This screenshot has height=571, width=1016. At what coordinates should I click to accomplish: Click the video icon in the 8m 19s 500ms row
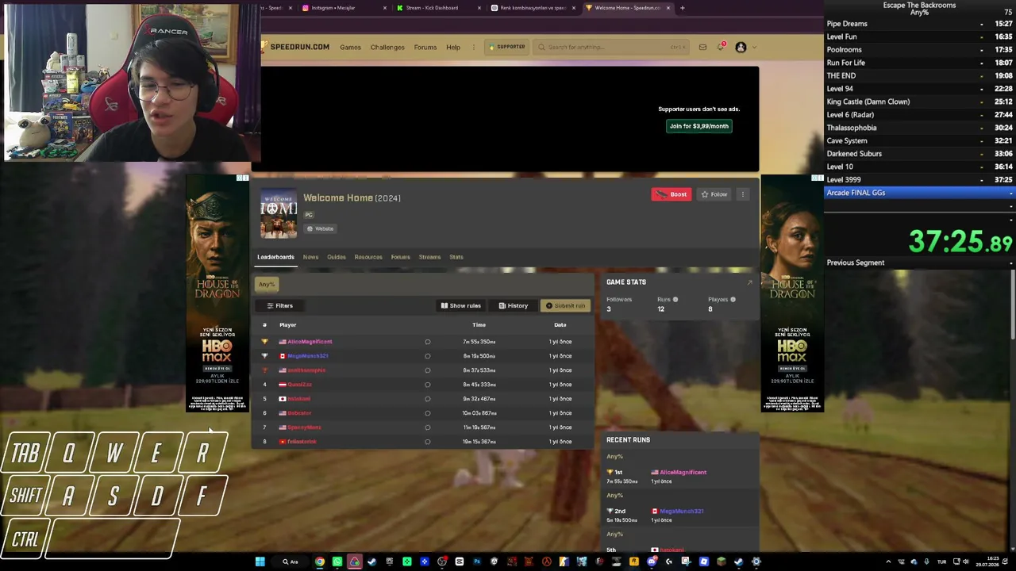[427, 356]
